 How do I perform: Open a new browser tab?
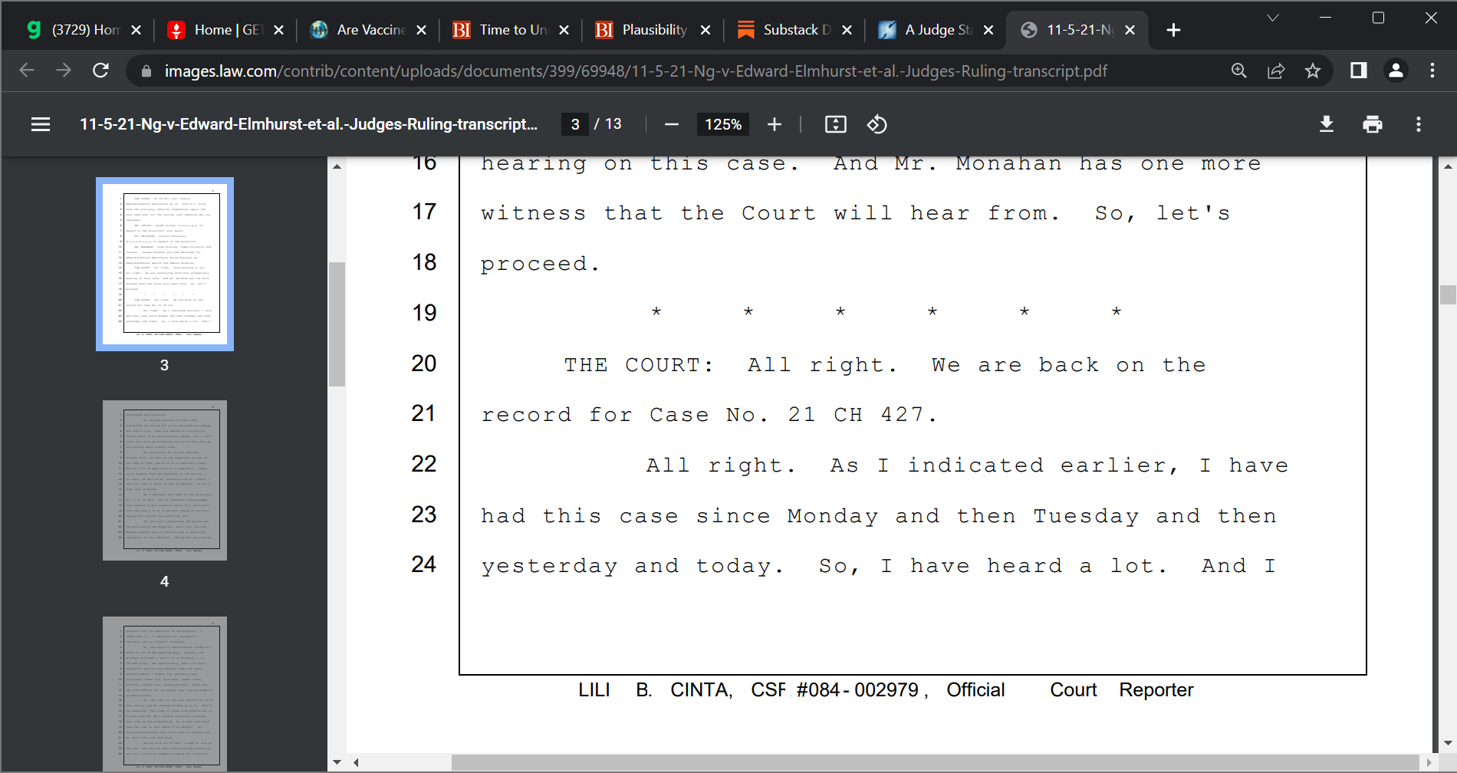[x=1173, y=30]
